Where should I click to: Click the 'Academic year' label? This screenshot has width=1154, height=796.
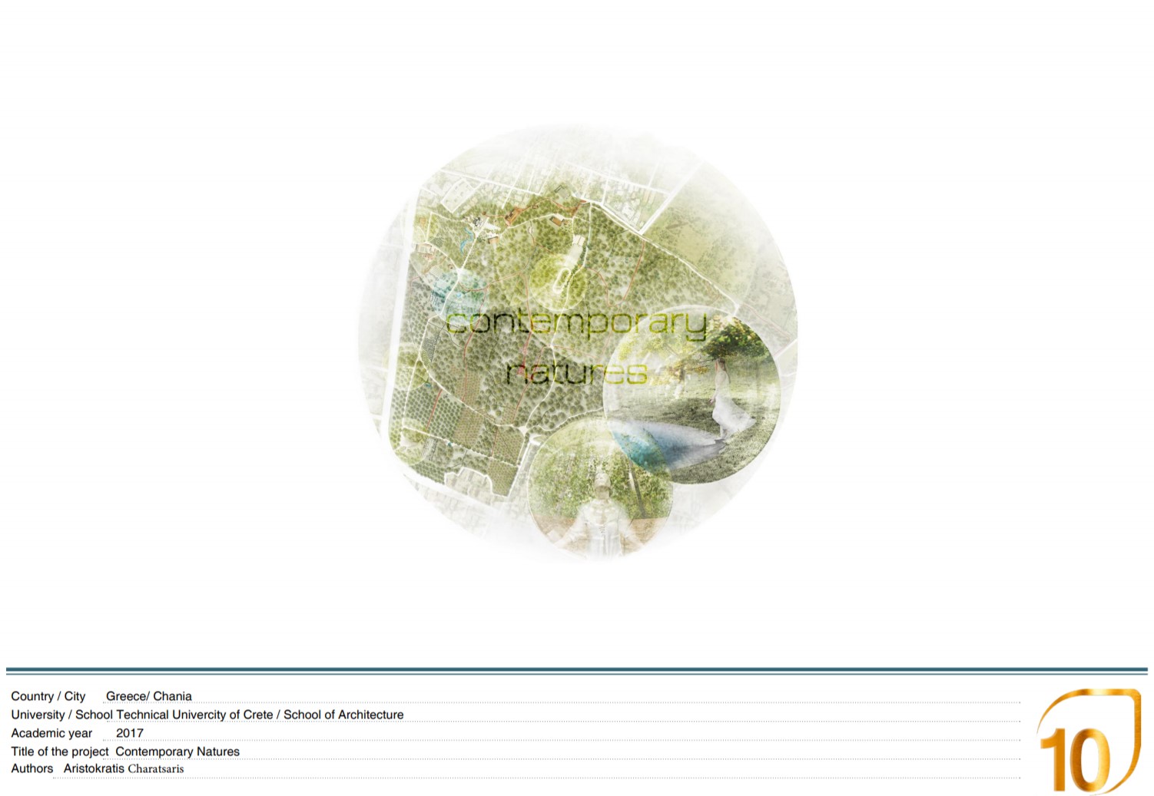point(51,733)
